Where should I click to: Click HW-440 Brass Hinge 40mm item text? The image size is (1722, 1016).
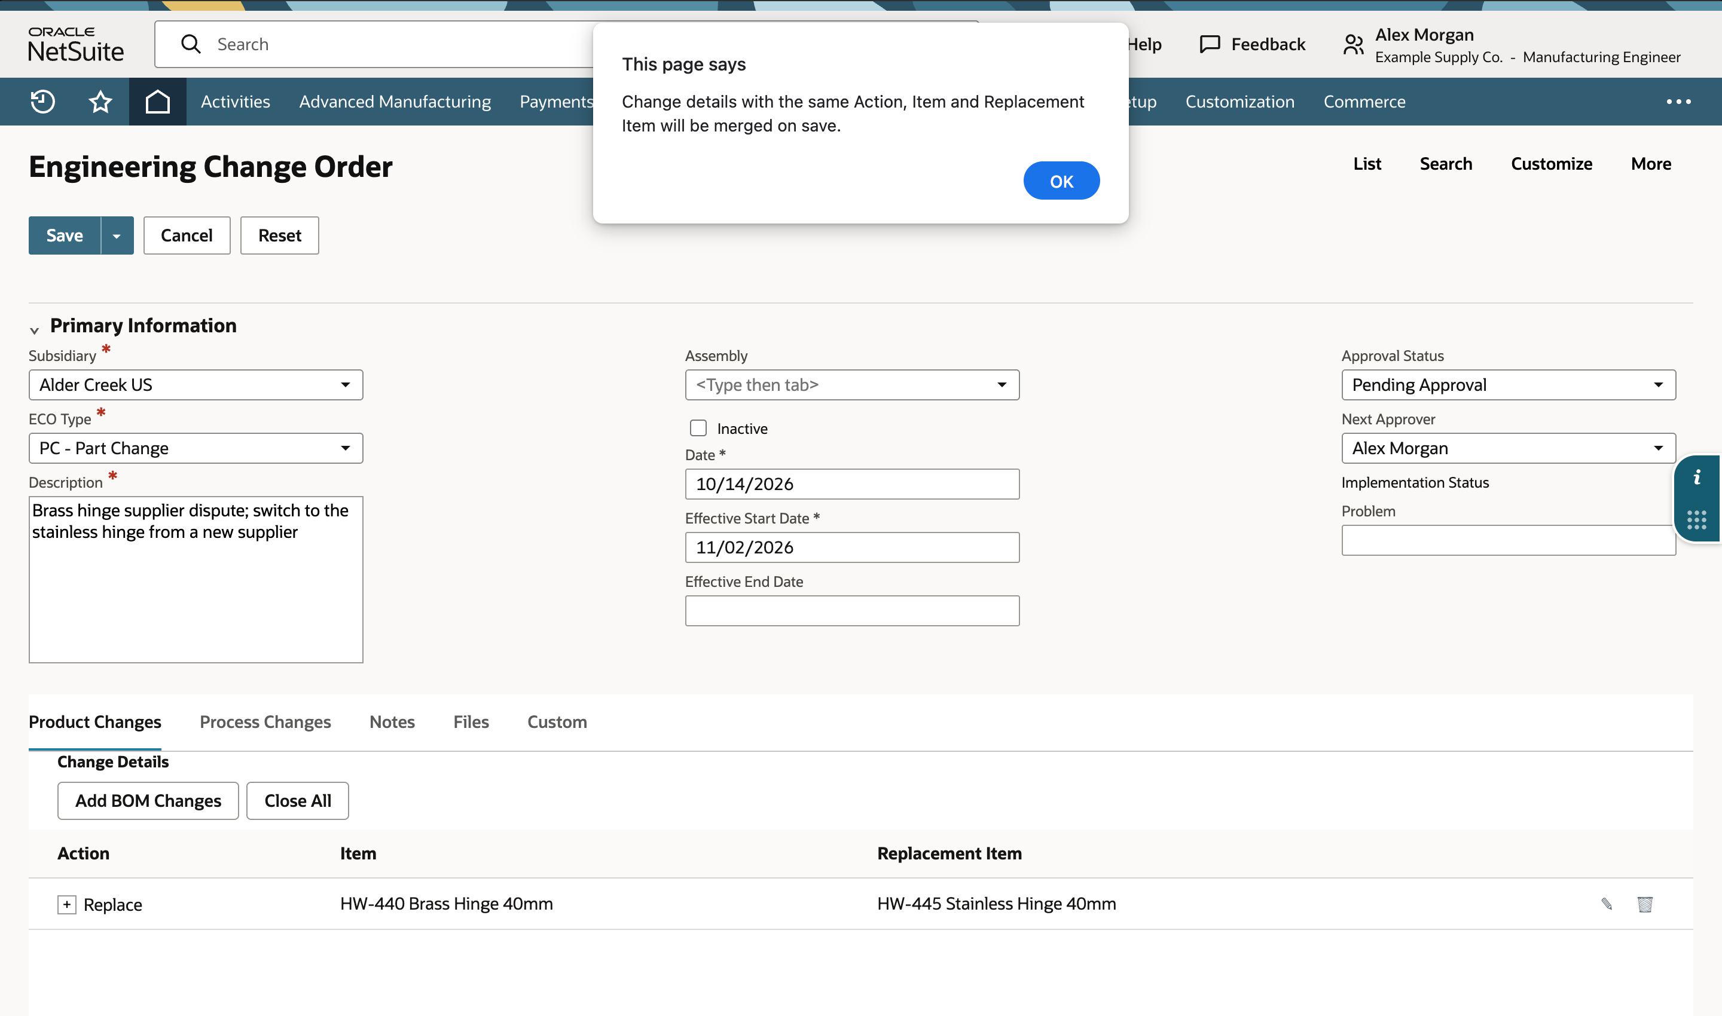[446, 904]
